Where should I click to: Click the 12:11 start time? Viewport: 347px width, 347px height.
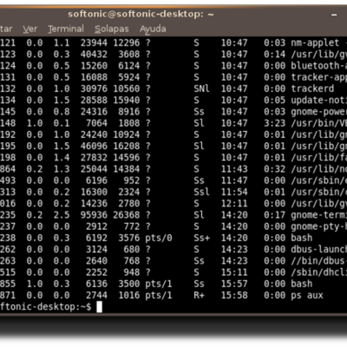click(234, 204)
